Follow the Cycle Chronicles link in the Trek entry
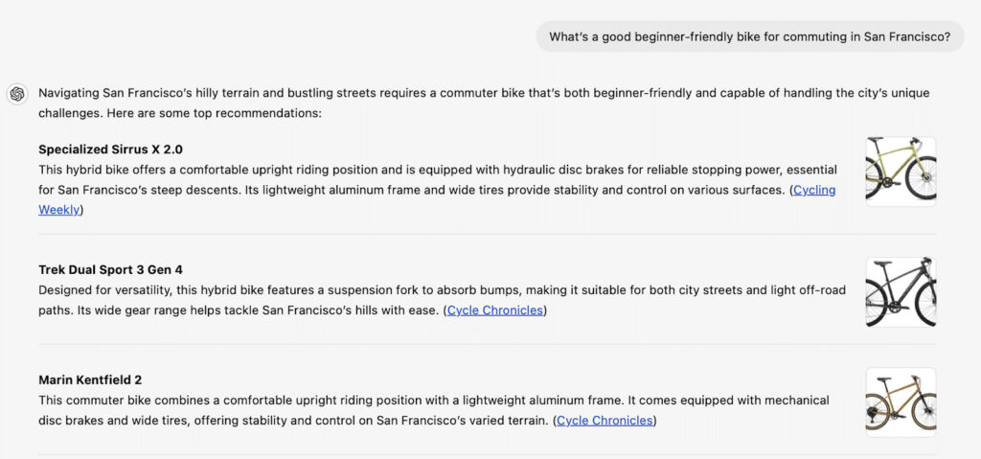 pyautogui.click(x=495, y=310)
